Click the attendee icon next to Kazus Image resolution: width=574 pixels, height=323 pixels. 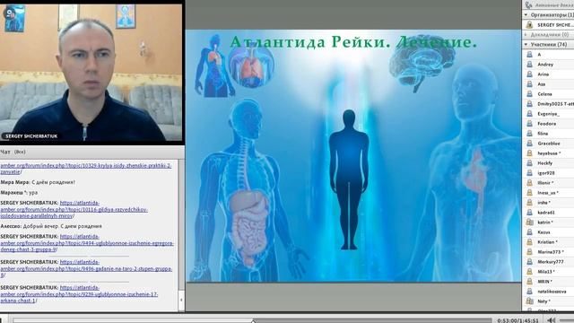529,232
